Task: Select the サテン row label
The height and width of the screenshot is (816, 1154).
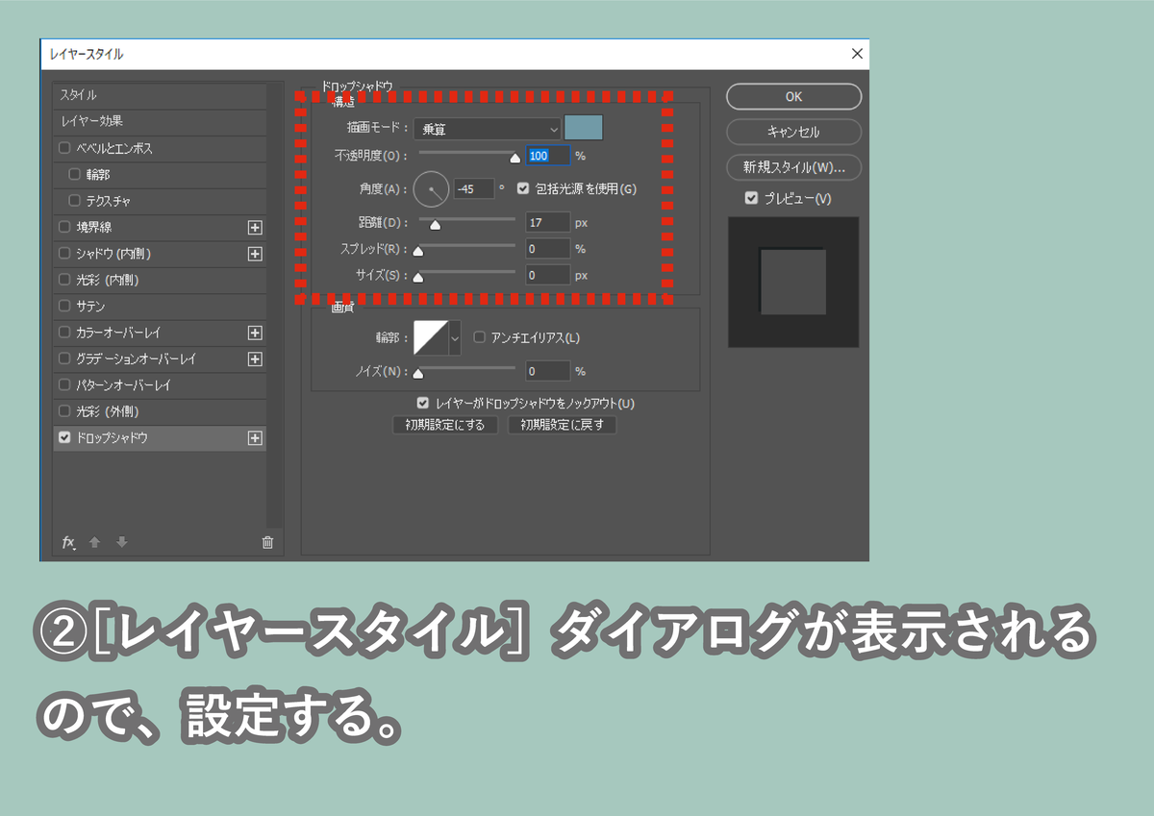Action: point(90,306)
